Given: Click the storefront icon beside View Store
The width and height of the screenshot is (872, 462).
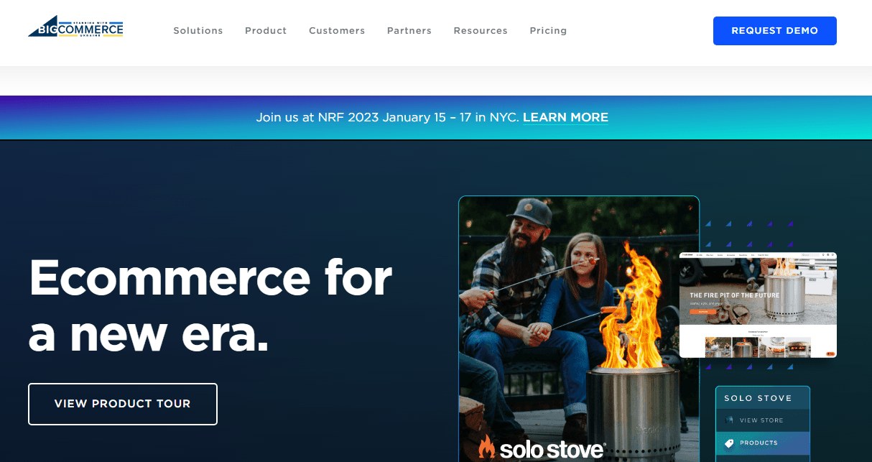Looking at the screenshot, I should (730, 420).
